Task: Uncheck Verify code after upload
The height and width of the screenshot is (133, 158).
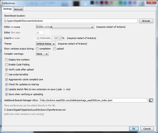Action: 6,70
